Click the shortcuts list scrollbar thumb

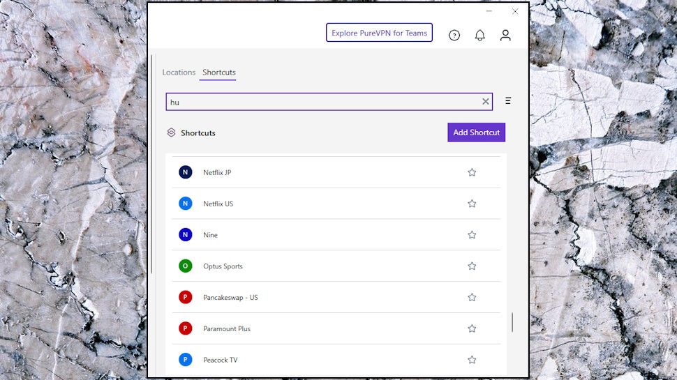click(512, 323)
